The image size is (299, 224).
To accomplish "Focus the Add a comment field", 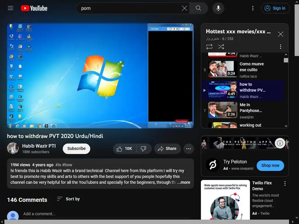I will 106,214.
